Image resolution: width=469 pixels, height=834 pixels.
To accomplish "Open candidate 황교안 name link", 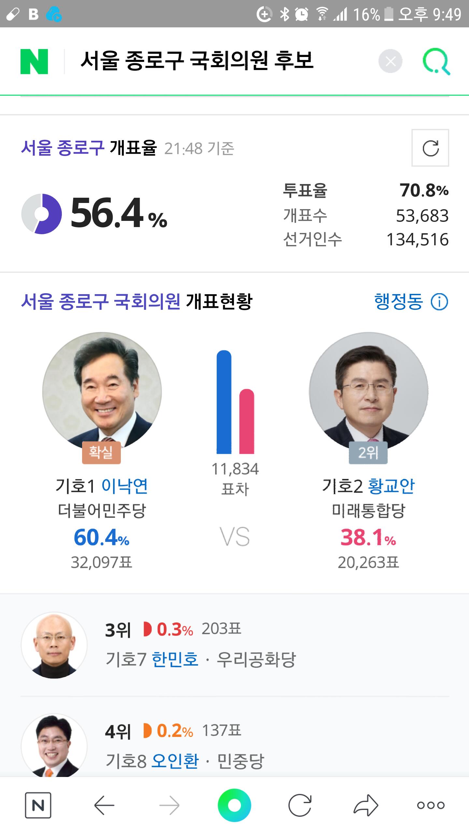I will [391, 486].
